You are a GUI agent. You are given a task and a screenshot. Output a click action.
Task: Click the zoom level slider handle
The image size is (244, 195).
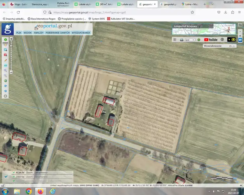(x=11, y=46)
